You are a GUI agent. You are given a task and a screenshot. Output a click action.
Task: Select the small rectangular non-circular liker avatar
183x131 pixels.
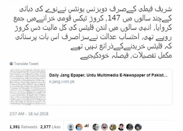coord(86,126)
